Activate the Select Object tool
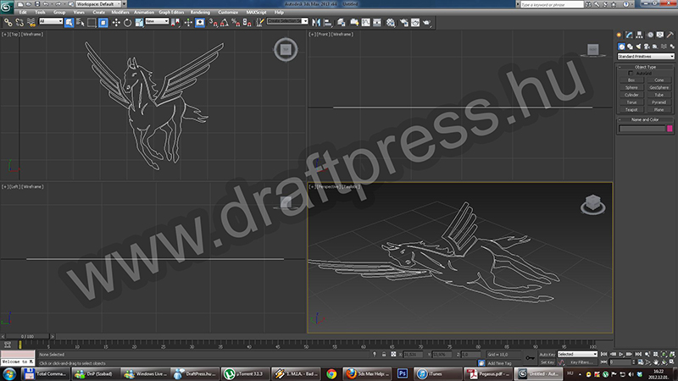678x381 pixels. [69, 23]
